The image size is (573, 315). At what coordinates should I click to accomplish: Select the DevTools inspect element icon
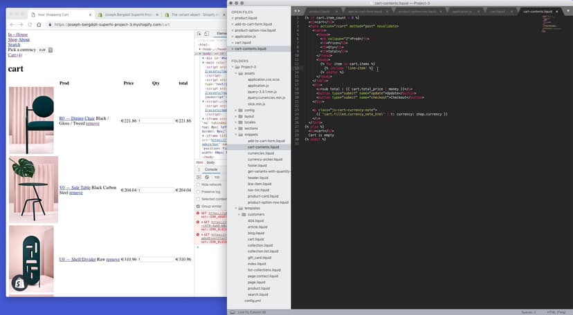tap(199, 34)
